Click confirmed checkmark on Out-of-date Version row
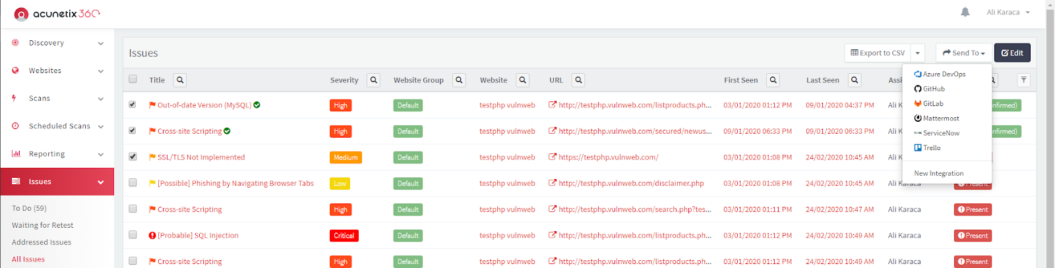The width and height of the screenshot is (1055, 268). 256,105
